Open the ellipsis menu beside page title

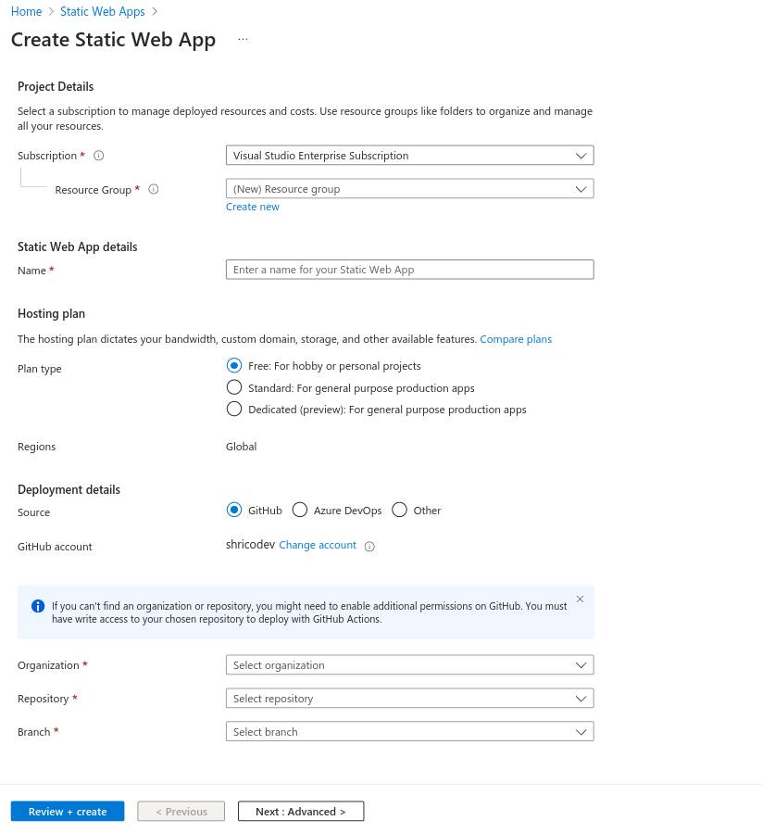coord(243,39)
